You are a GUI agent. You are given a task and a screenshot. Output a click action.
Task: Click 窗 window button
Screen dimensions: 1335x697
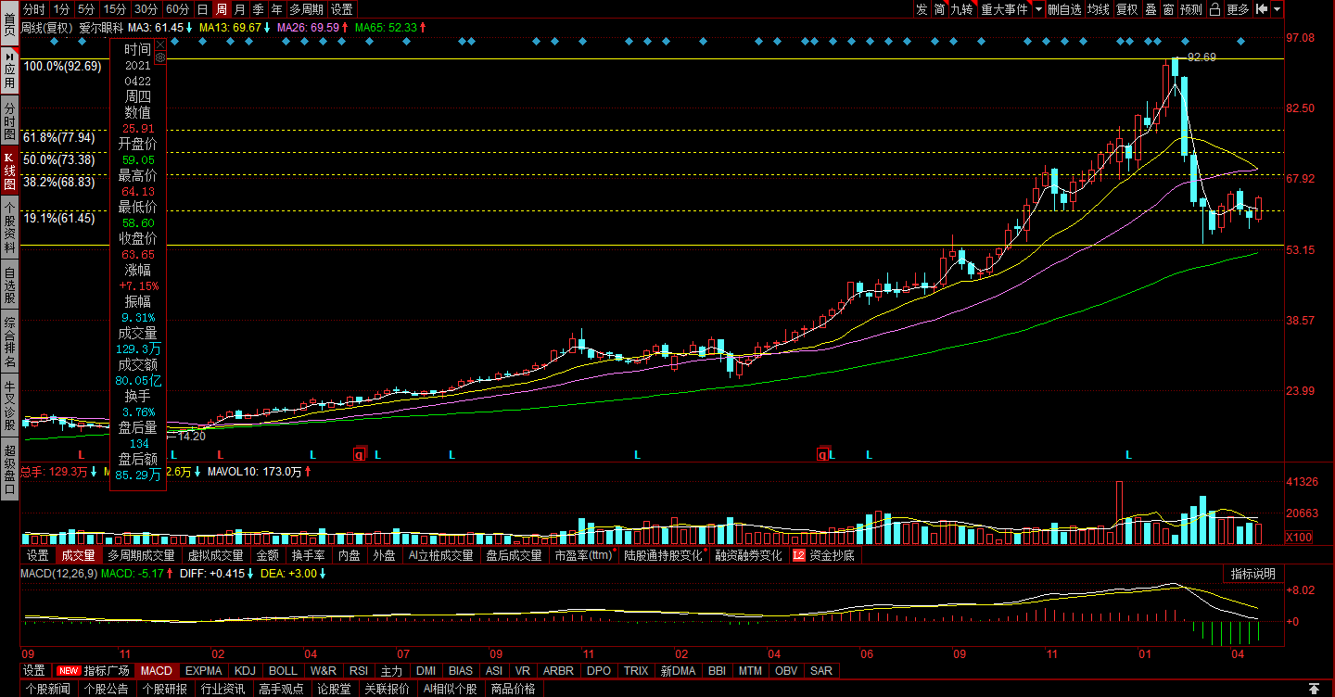[1168, 9]
